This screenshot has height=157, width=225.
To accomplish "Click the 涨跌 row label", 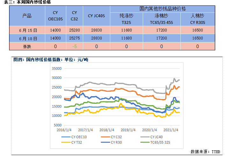I will pyautogui.click(x=27, y=46).
